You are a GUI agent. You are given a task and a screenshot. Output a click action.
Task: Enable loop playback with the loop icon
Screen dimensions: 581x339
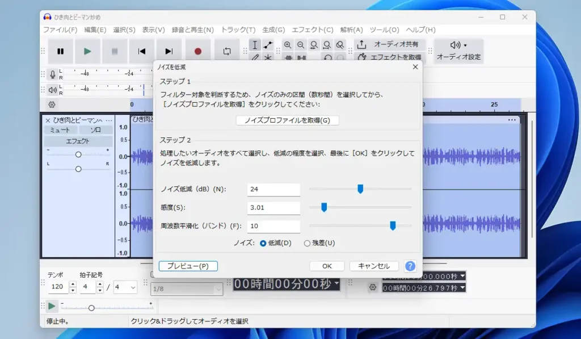click(x=226, y=51)
